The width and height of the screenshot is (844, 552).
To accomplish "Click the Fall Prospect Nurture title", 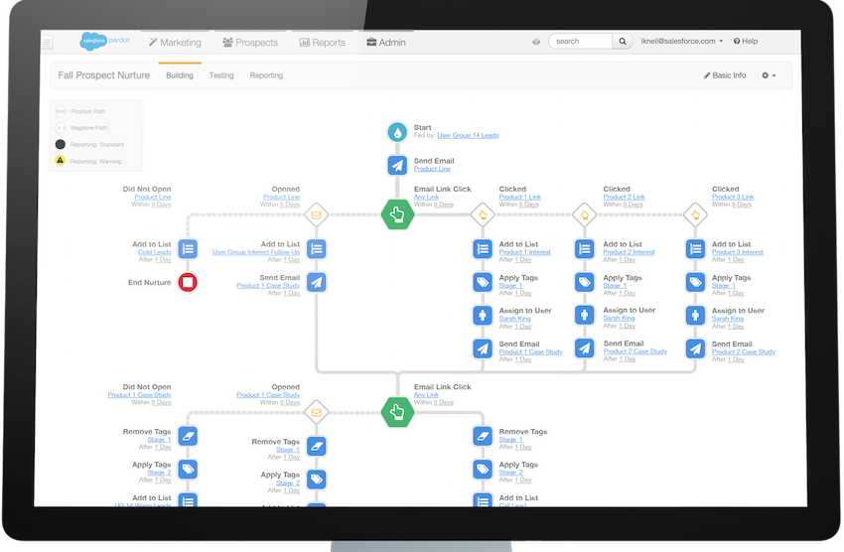I will (x=104, y=75).
